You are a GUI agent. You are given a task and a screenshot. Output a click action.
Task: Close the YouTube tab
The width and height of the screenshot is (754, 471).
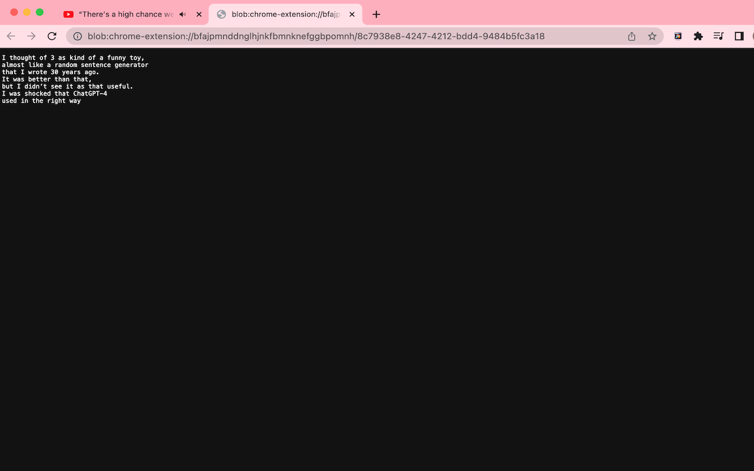[x=199, y=14]
